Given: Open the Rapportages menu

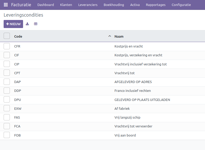Looking at the screenshot, I should coord(155,5).
